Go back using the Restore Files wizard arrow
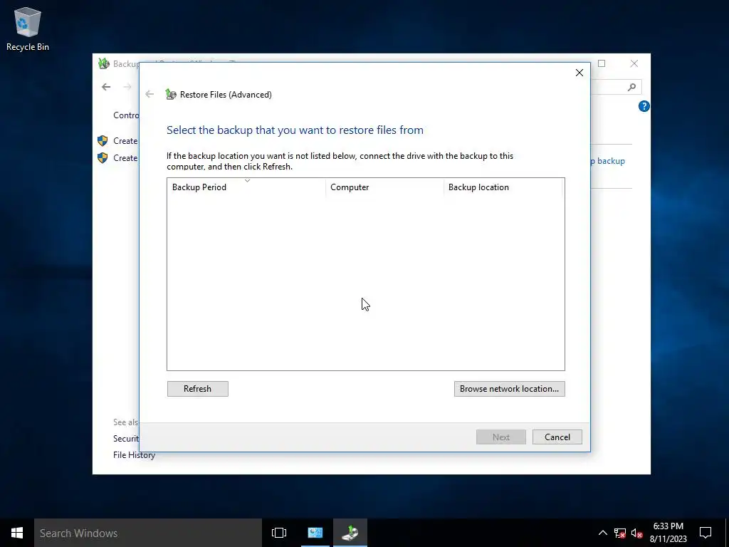The width and height of the screenshot is (729, 547). [x=150, y=95]
